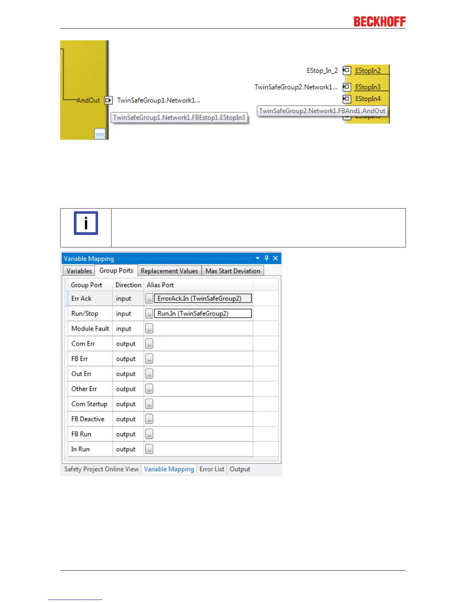
Task: Switch to Group Ports tab
Action: click(116, 270)
